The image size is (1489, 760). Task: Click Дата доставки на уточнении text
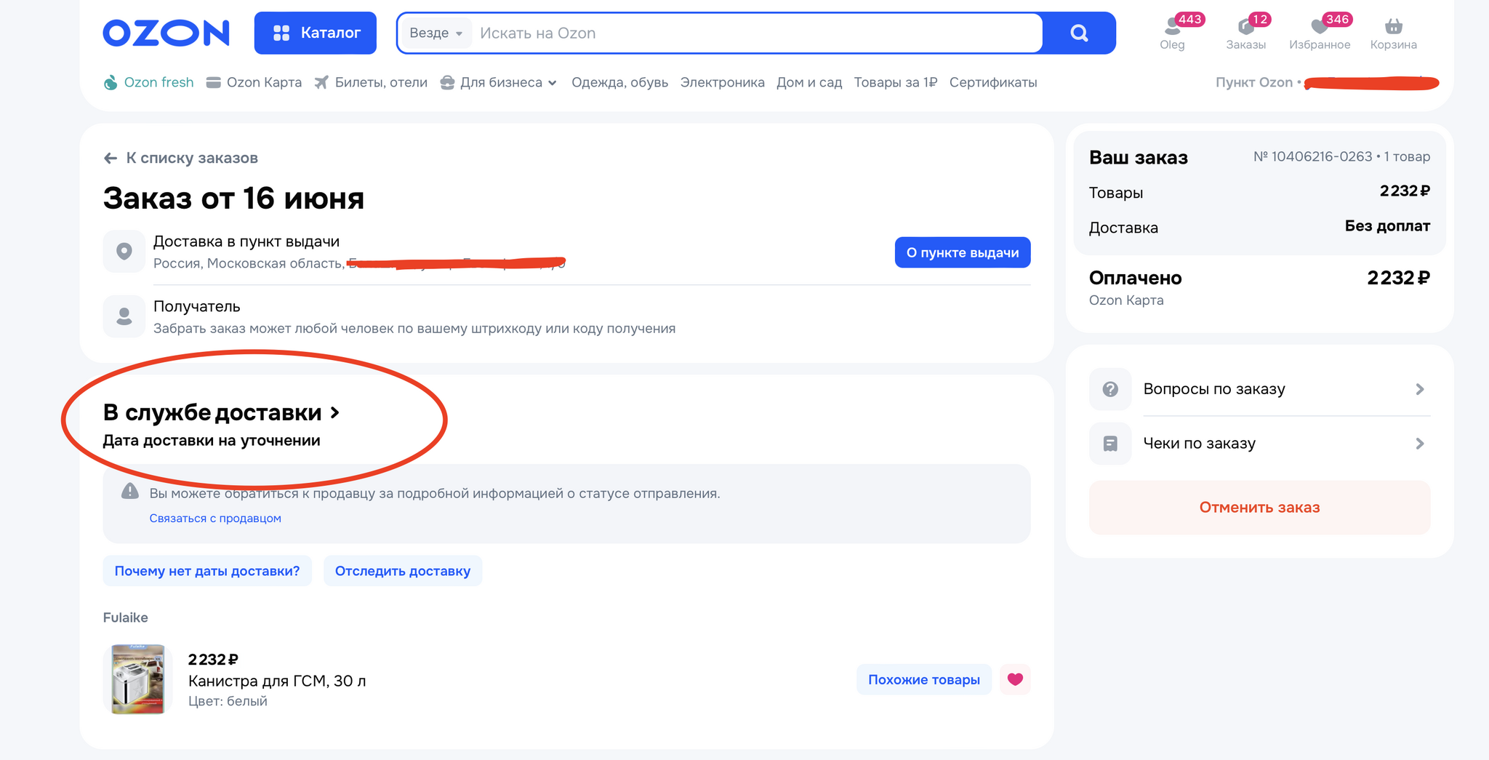(212, 441)
